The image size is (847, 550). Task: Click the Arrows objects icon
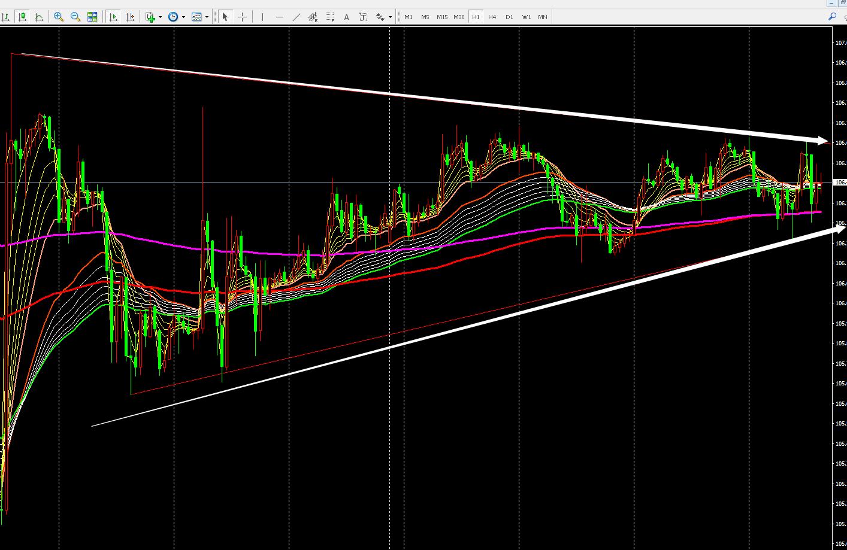pyautogui.click(x=380, y=17)
